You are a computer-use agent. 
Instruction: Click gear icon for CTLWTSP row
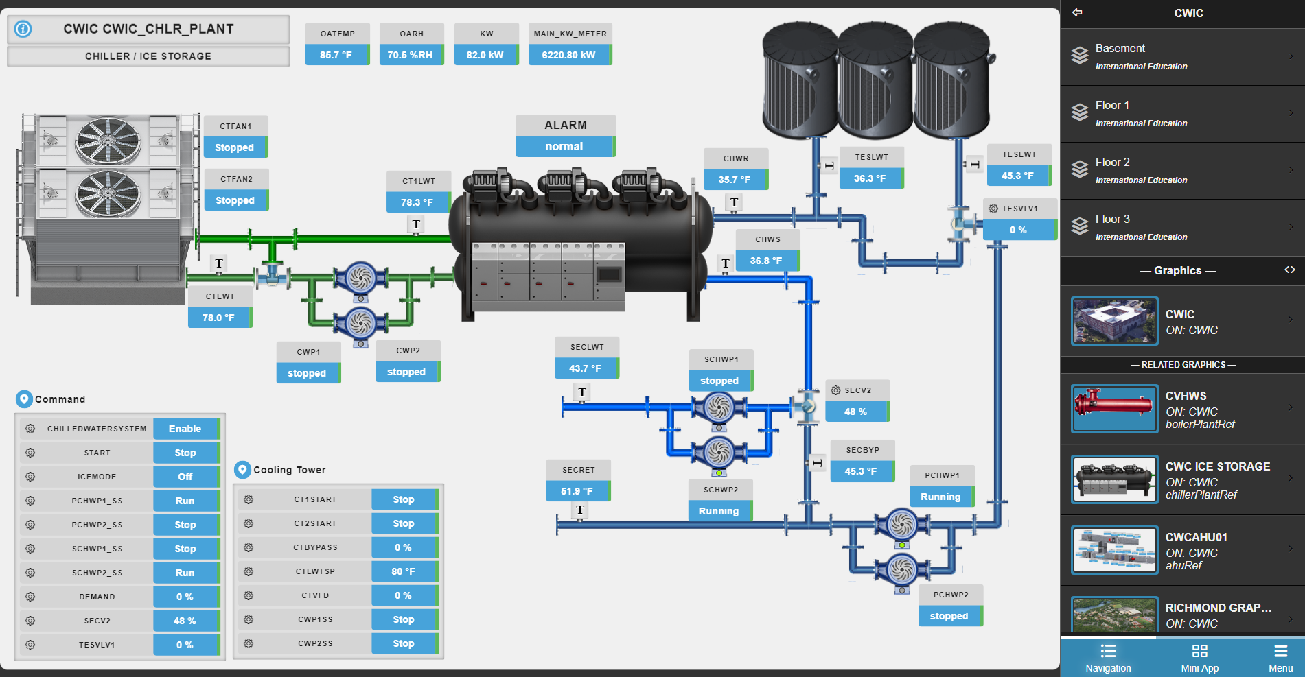click(249, 571)
